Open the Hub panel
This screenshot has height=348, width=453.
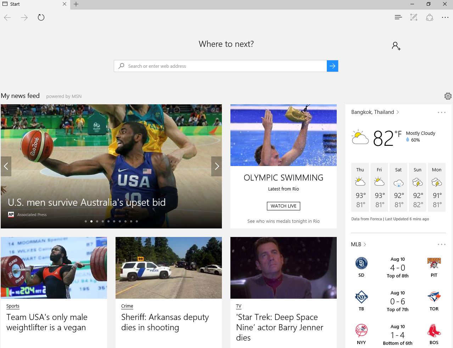[x=398, y=17]
